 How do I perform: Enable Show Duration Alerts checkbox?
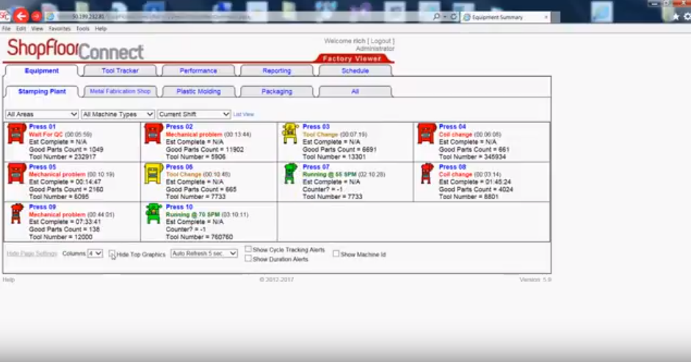click(248, 259)
